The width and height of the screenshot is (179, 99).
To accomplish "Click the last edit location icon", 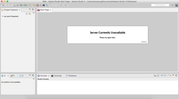I will pyautogui.click(x=68, y=5).
